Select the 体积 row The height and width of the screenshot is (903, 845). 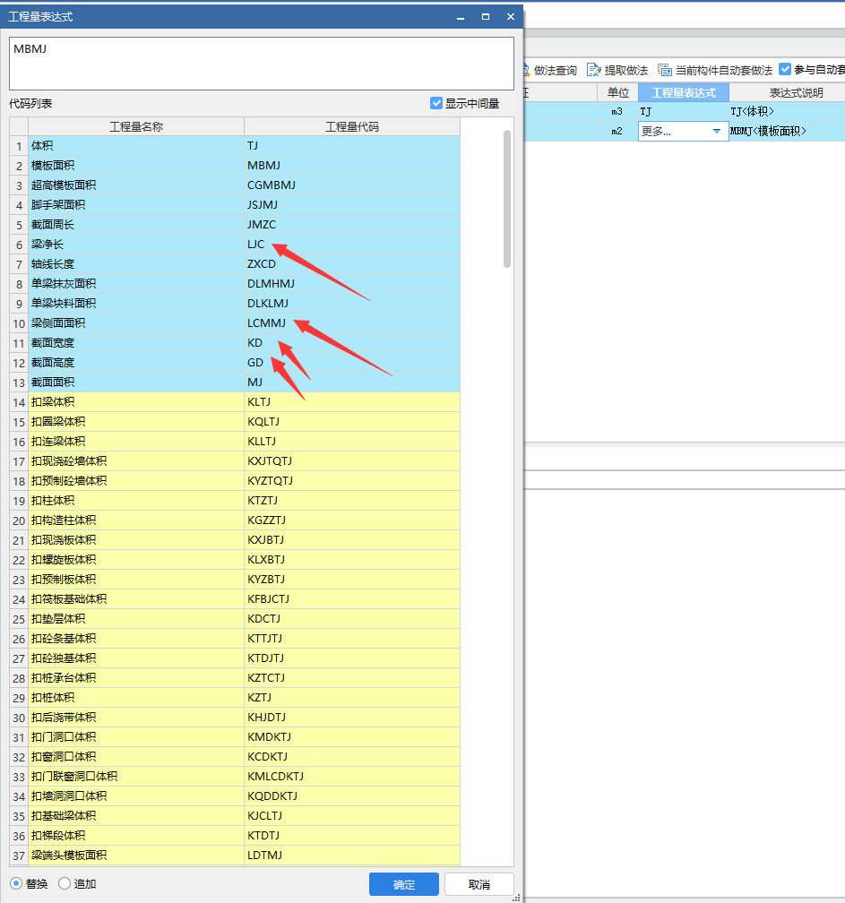tap(245, 146)
